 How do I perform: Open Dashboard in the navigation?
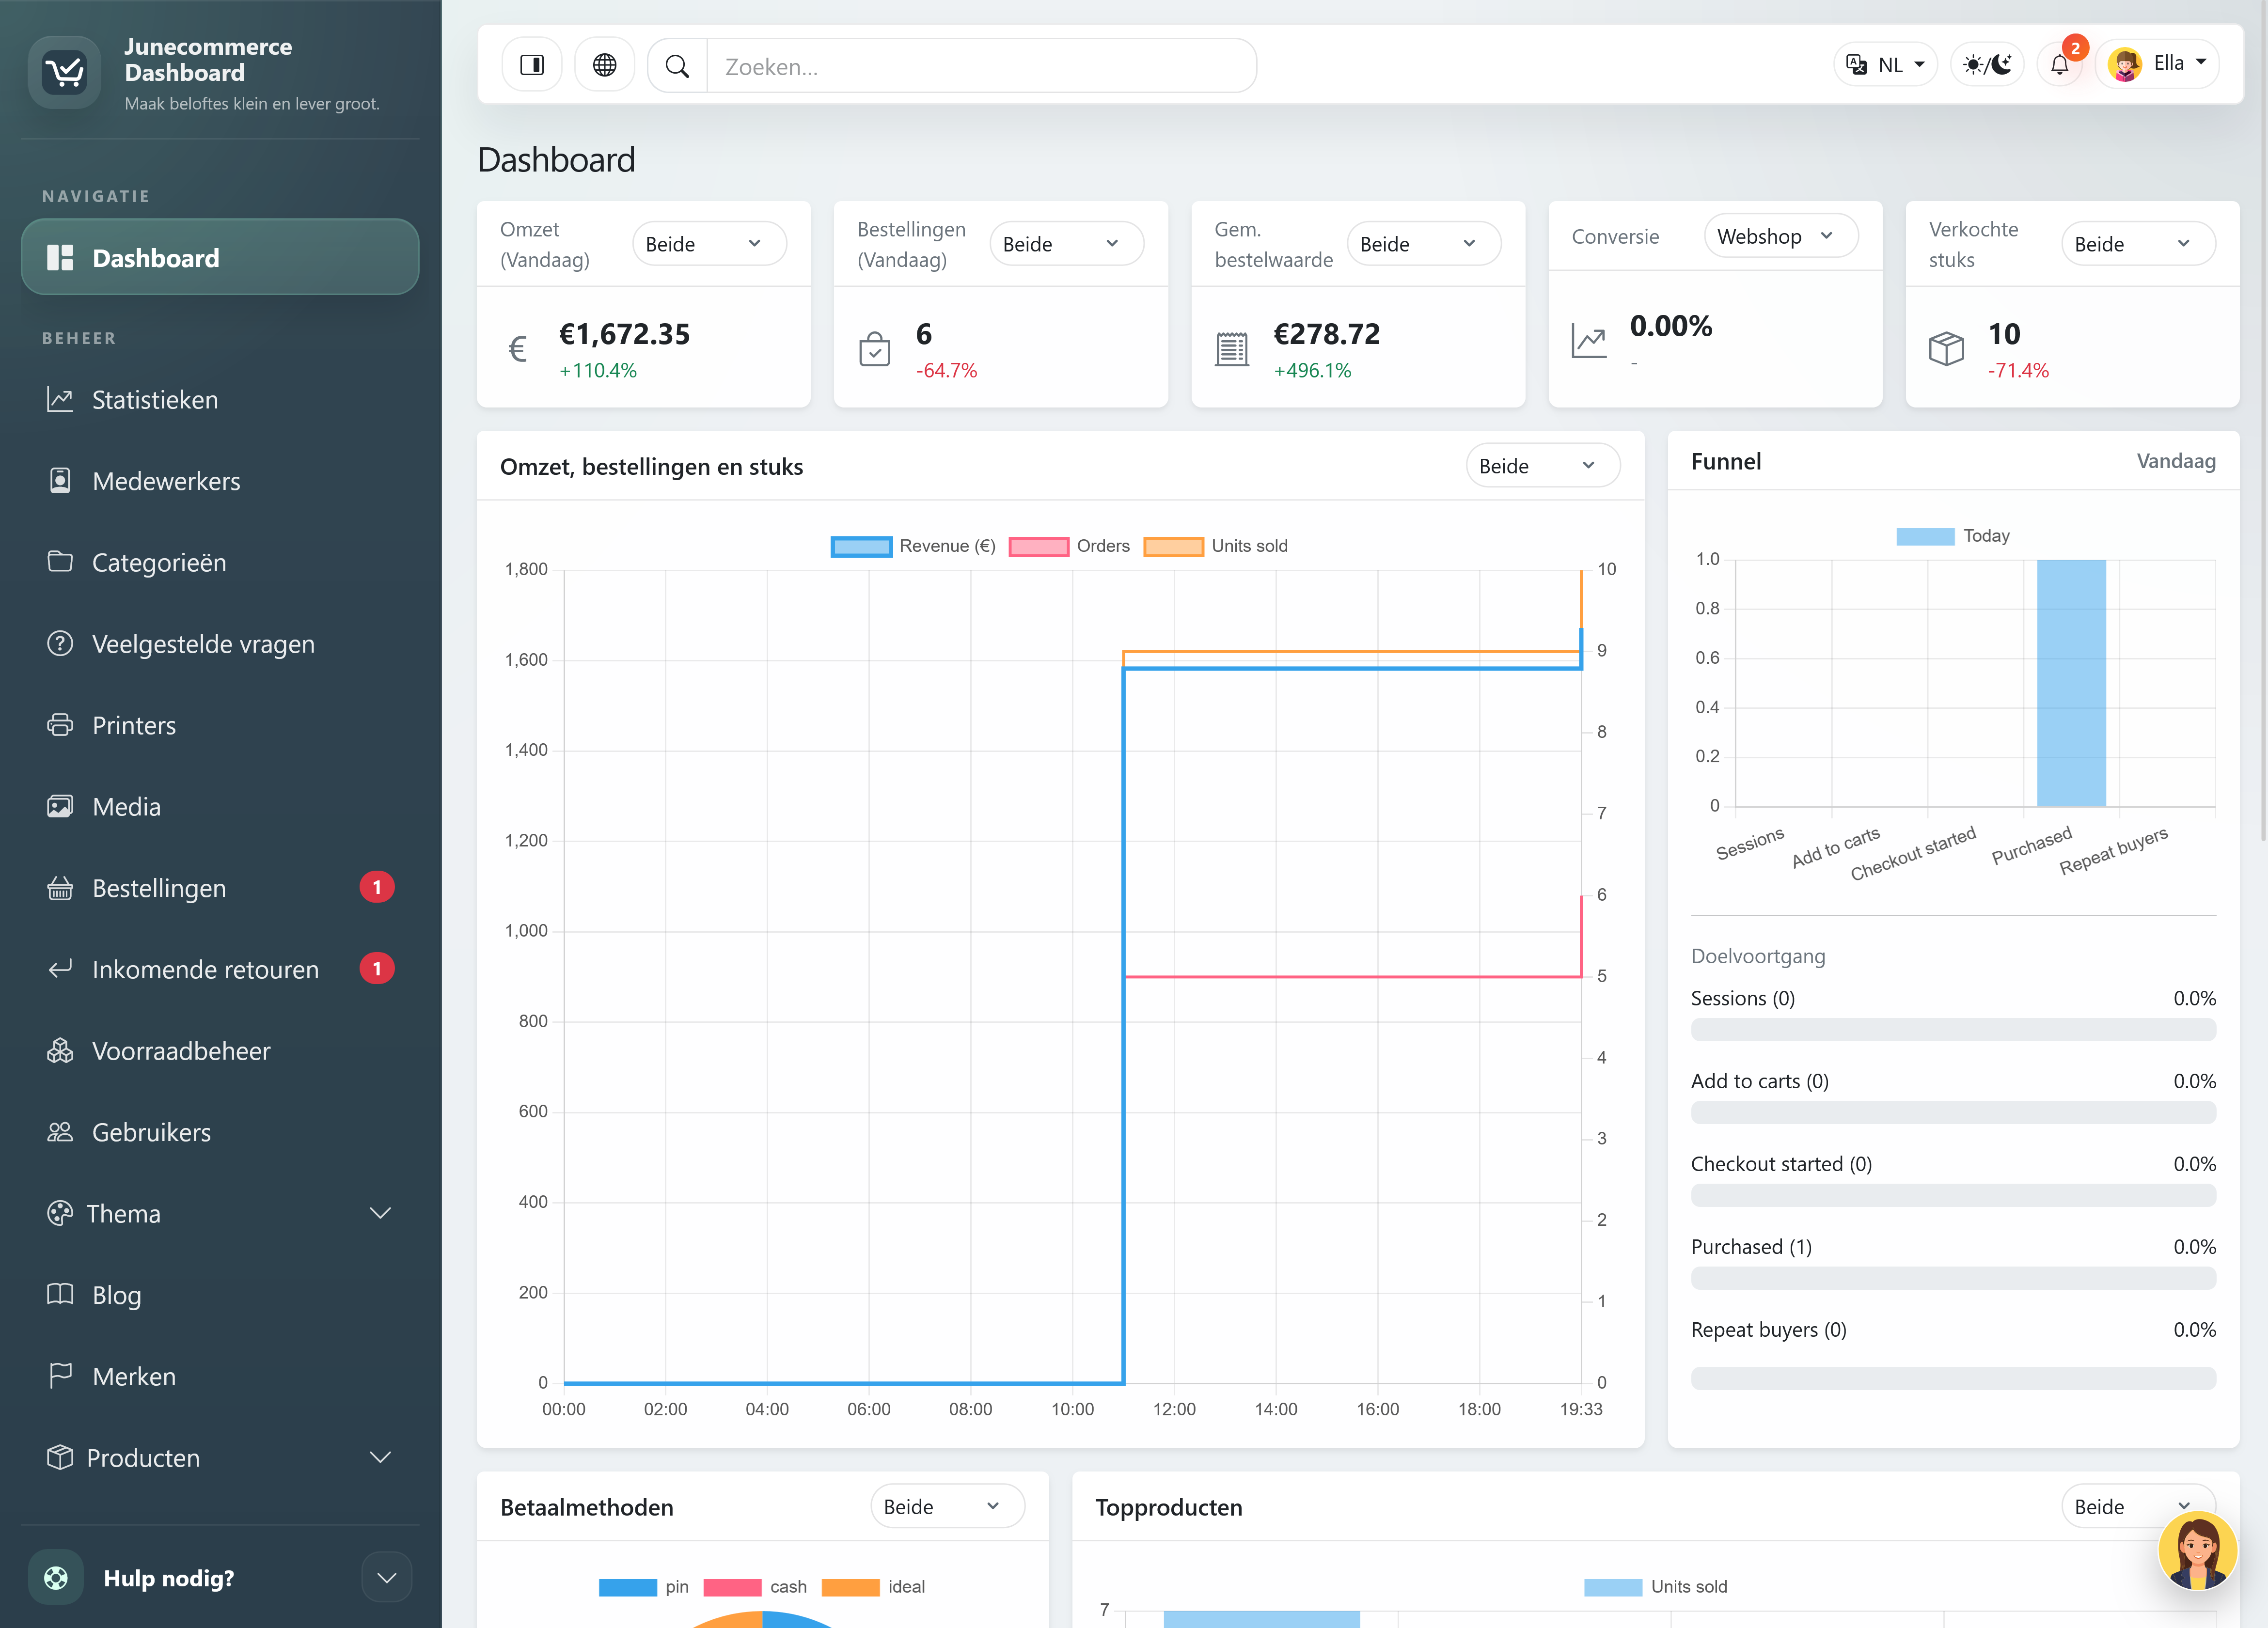tap(220, 258)
